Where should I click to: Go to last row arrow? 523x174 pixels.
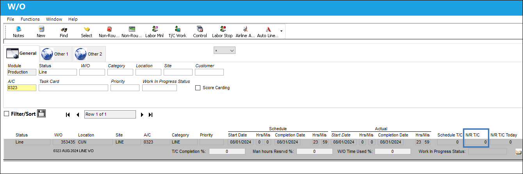tap(151, 115)
